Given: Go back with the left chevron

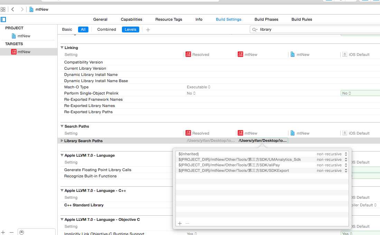Looking at the screenshot, I should point(12,9).
